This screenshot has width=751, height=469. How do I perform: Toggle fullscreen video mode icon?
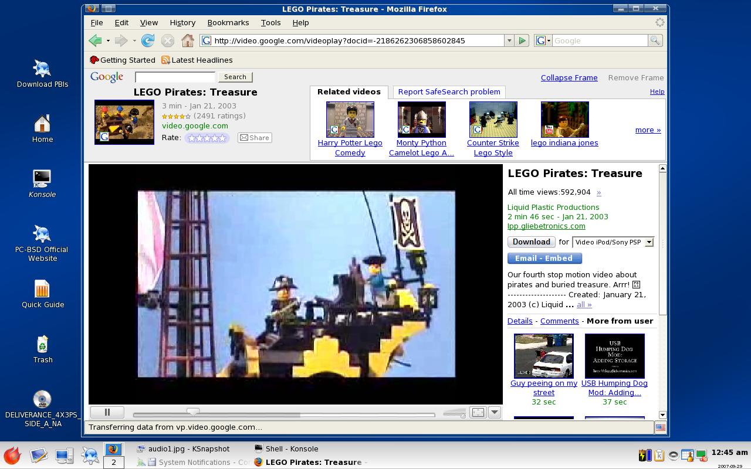click(478, 412)
